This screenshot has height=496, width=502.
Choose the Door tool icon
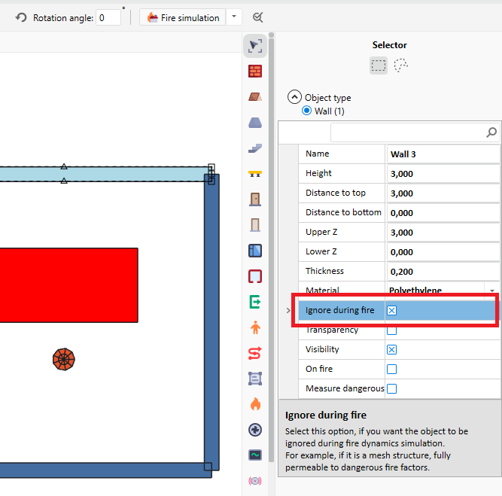255,199
